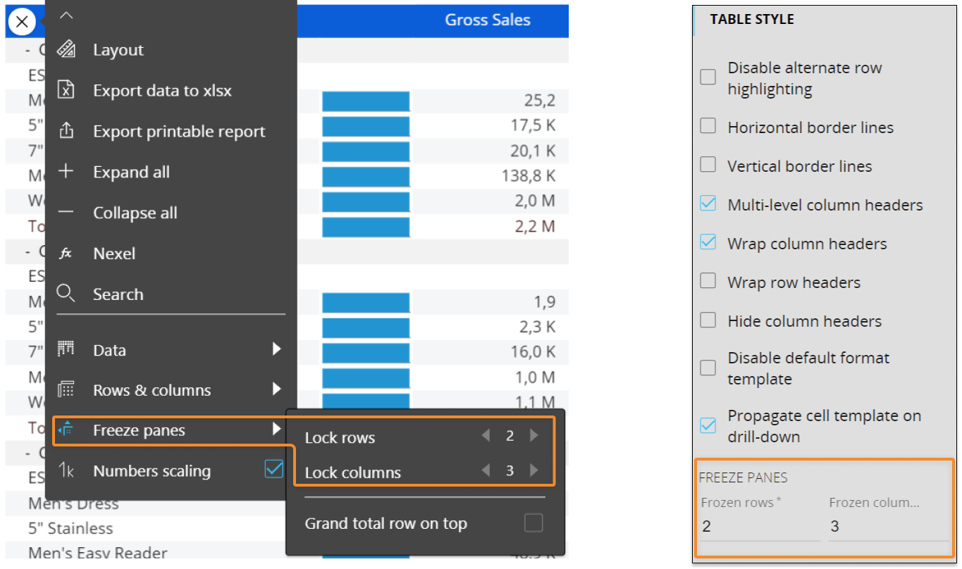Click the Freeze panes icon
This screenshot has width=962, height=569.
66,430
